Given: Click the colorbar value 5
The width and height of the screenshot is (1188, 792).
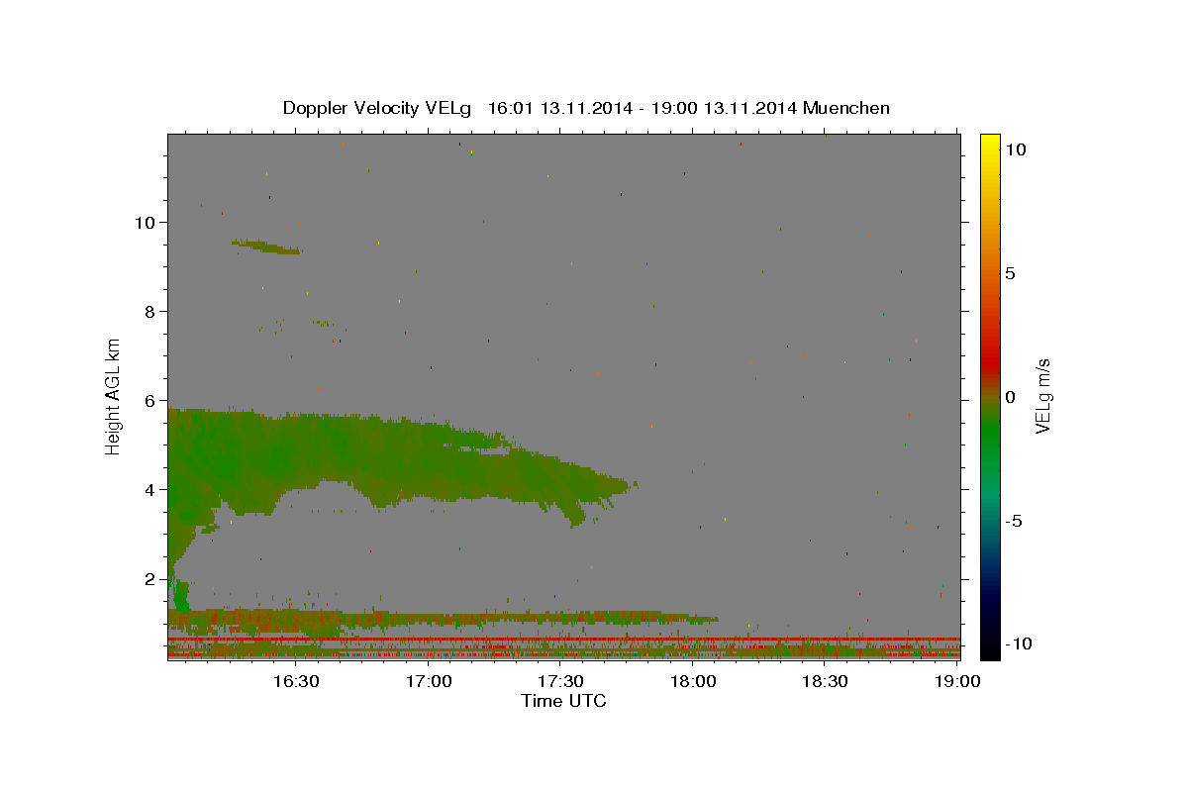Looking at the screenshot, I should coord(1010,273).
